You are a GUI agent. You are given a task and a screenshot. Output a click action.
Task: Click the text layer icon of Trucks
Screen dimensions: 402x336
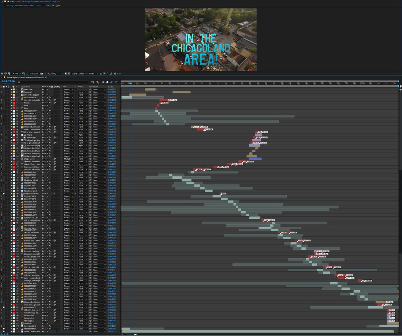point(22,103)
